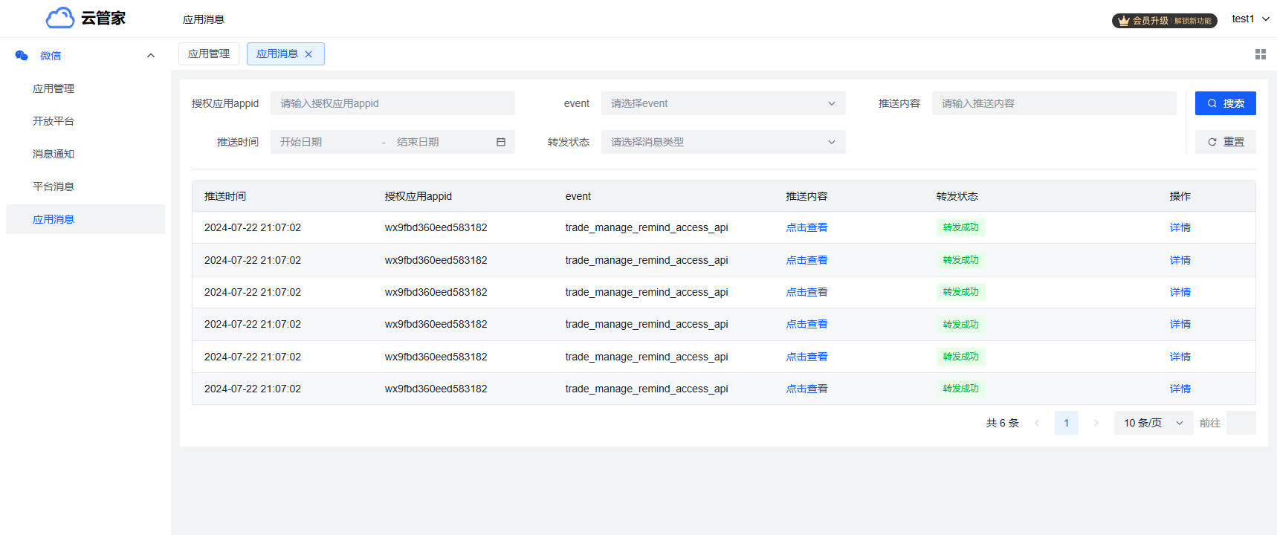The width and height of the screenshot is (1277, 535).
Task: Open the 转发状态 select dropdown
Action: tap(723, 142)
